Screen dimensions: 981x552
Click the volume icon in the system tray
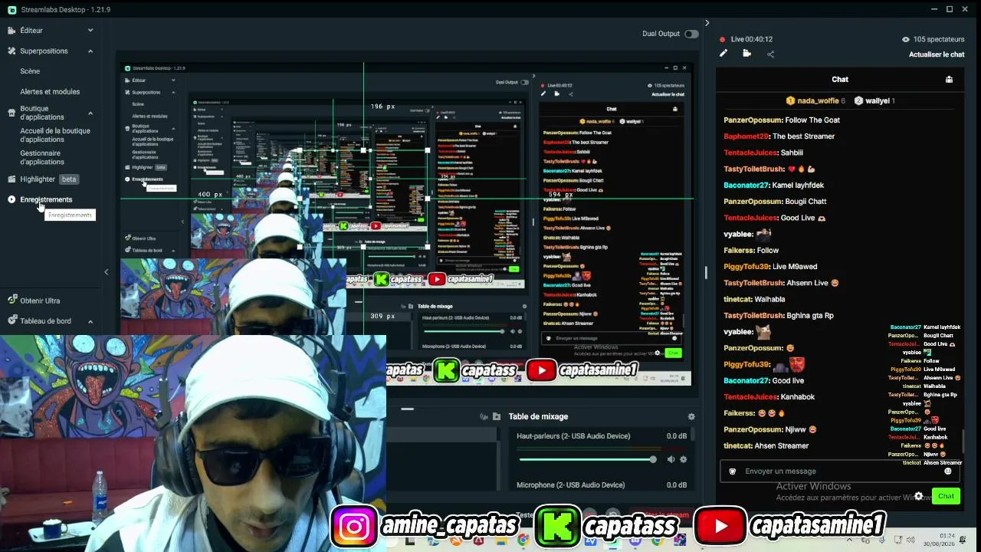(912, 540)
